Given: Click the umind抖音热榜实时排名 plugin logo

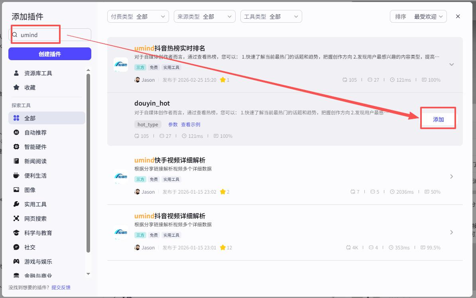Looking at the screenshot, I should pyautogui.click(x=120, y=64).
